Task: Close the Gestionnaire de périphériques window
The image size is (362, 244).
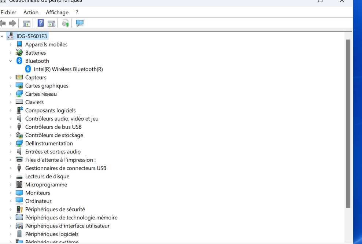Action: point(342,1)
